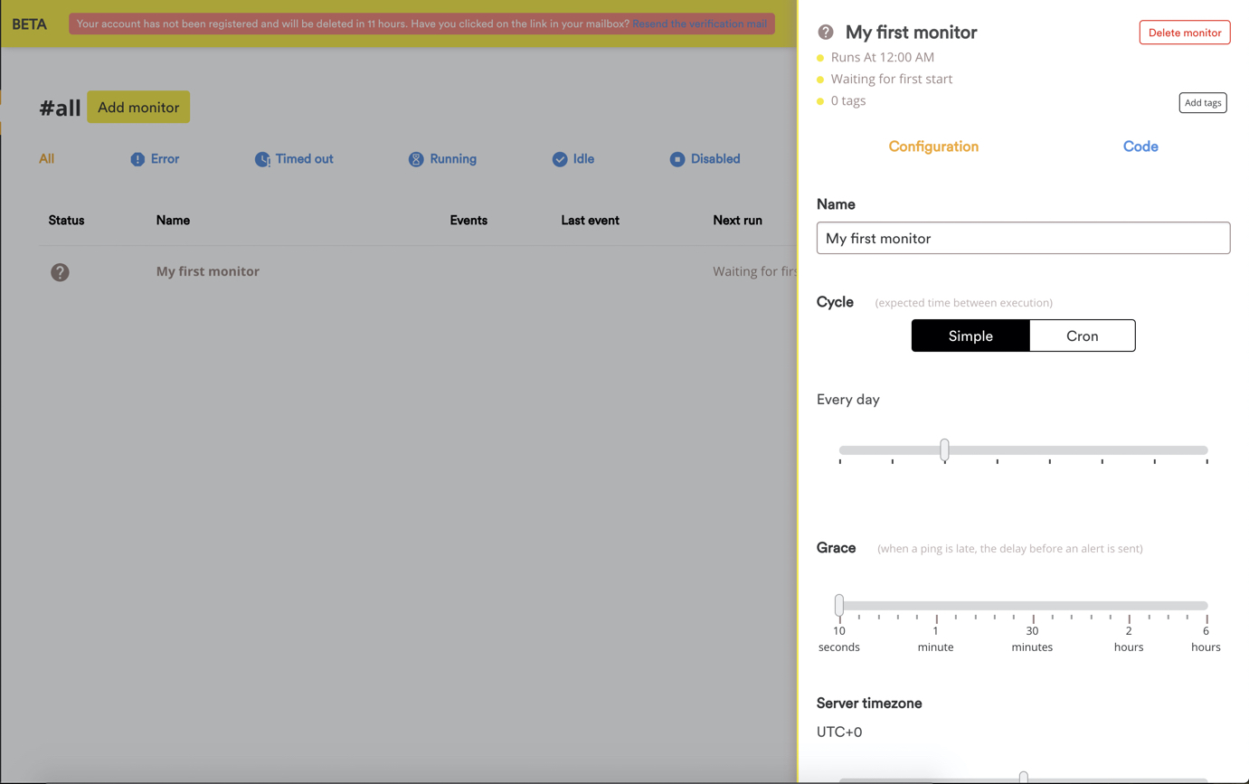Click the Running hourglass icon
The width and height of the screenshot is (1249, 784).
416,159
